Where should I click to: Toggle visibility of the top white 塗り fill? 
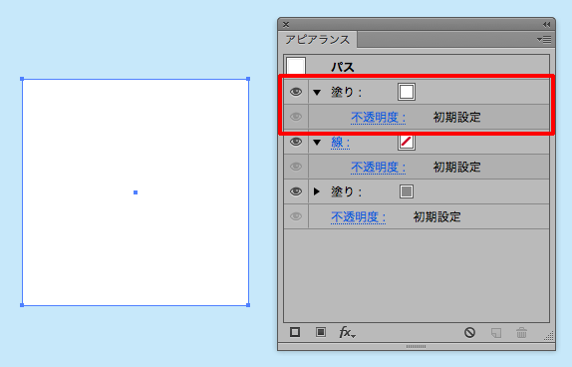[296, 92]
